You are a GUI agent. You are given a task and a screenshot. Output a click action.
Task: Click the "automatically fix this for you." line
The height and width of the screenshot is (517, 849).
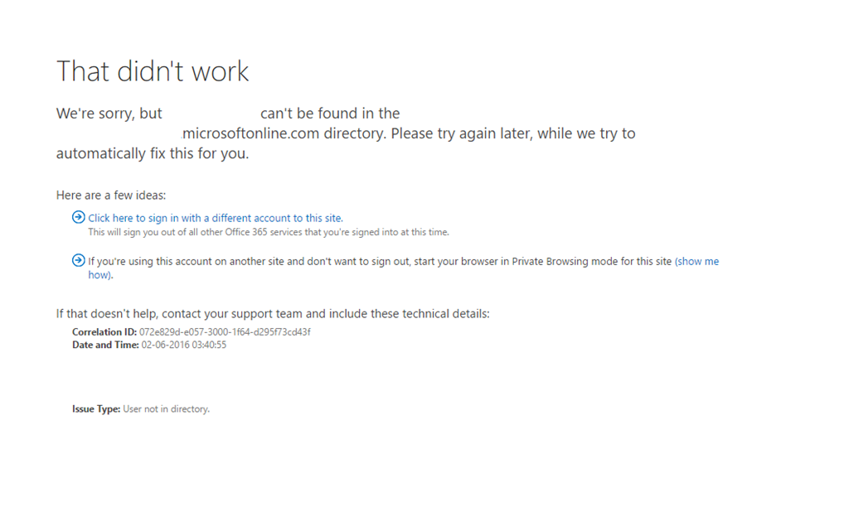(153, 153)
